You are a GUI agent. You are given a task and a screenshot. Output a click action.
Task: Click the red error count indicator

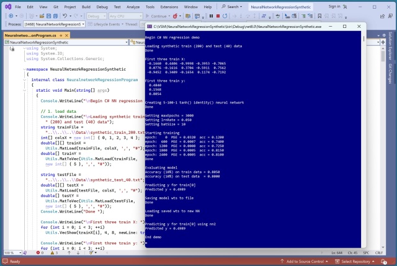pyautogui.click(x=40, y=252)
